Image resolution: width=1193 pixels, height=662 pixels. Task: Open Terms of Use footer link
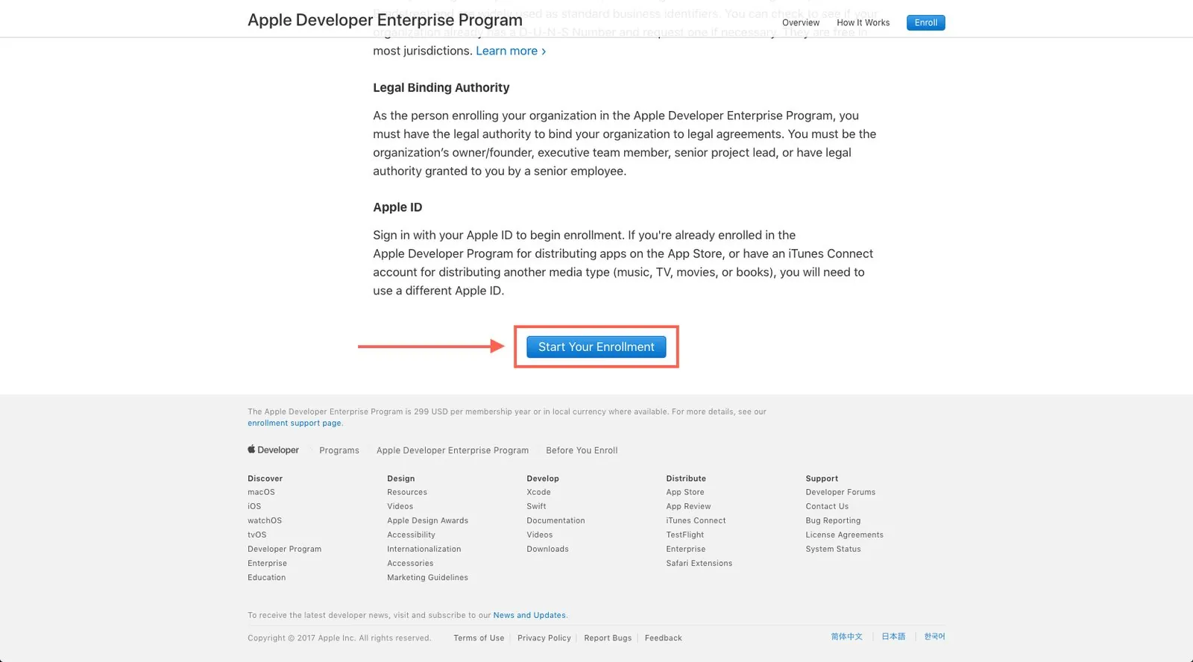click(479, 638)
